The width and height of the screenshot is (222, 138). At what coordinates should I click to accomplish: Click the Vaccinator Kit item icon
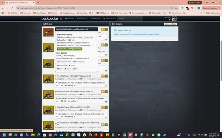pyautogui.click(x=49, y=79)
